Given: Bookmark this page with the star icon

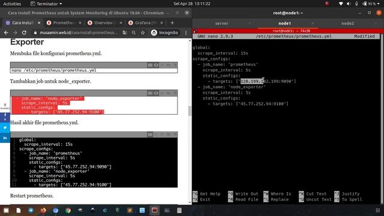Looking at the screenshot, I should coord(143,32).
